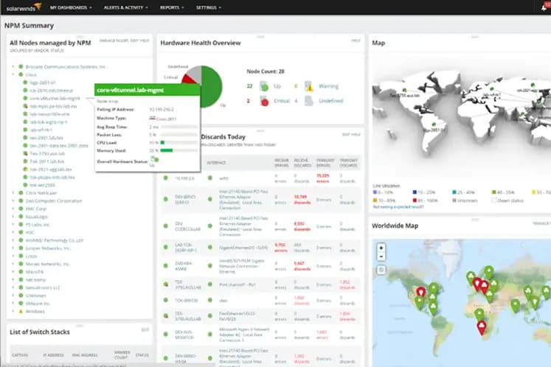Click the green Up slice of the pie chart
This screenshot has width=551, height=367.
(x=213, y=87)
